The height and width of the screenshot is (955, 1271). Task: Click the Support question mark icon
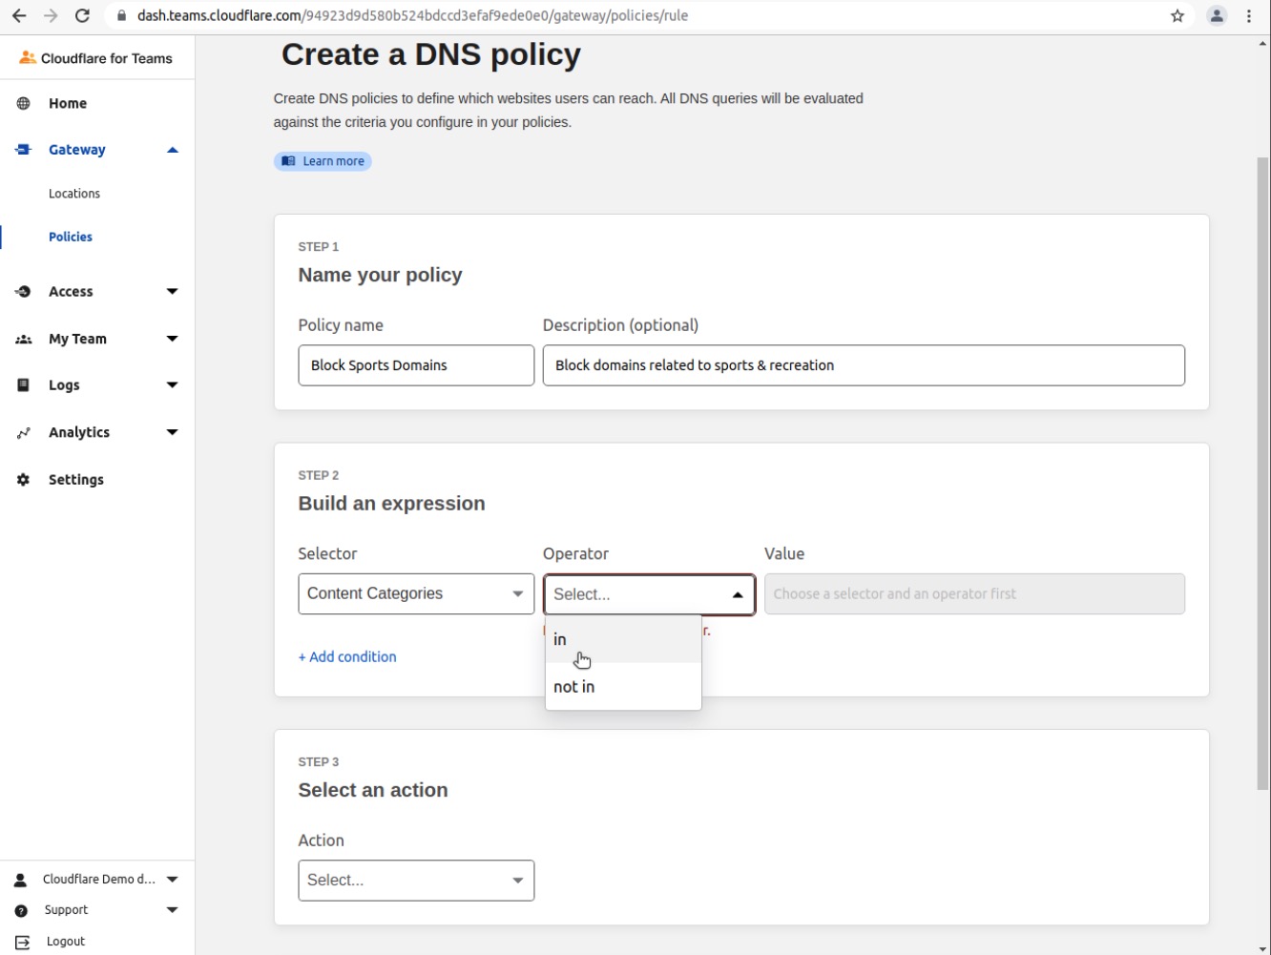(x=21, y=910)
